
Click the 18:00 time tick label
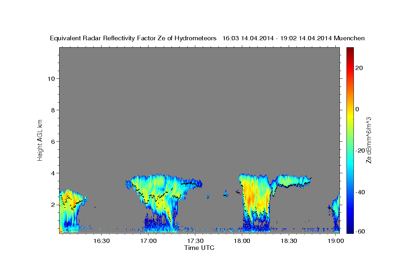tap(242, 241)
